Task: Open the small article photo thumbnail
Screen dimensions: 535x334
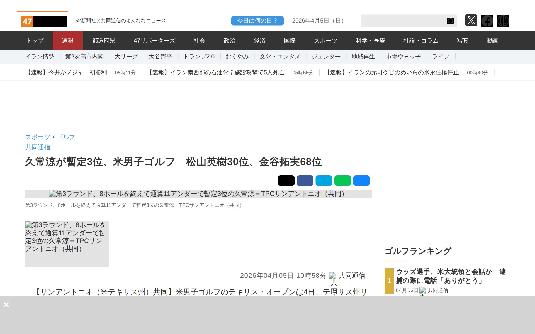Action: click(x=67, y=244)
